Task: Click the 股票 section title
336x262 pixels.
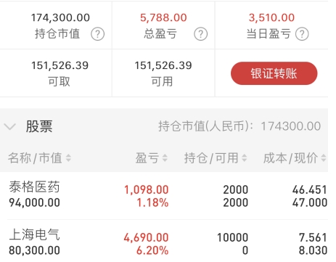Action: (x=39, y=126)
